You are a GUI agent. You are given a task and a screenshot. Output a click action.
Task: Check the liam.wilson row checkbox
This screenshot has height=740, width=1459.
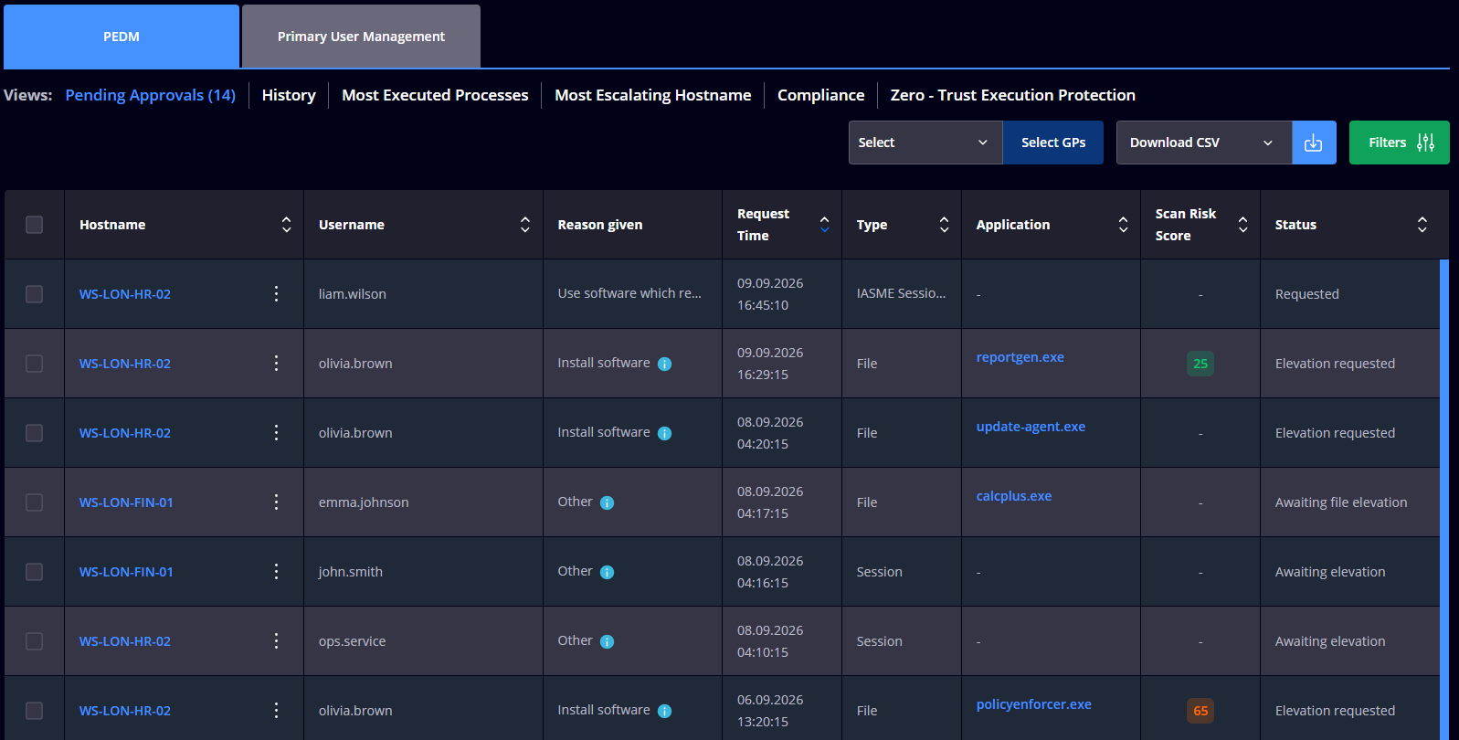34,294
